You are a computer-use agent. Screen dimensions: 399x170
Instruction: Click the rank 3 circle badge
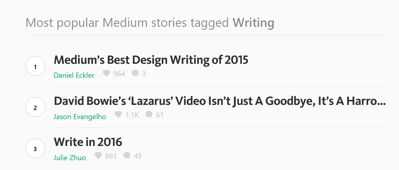click(35, 148)
